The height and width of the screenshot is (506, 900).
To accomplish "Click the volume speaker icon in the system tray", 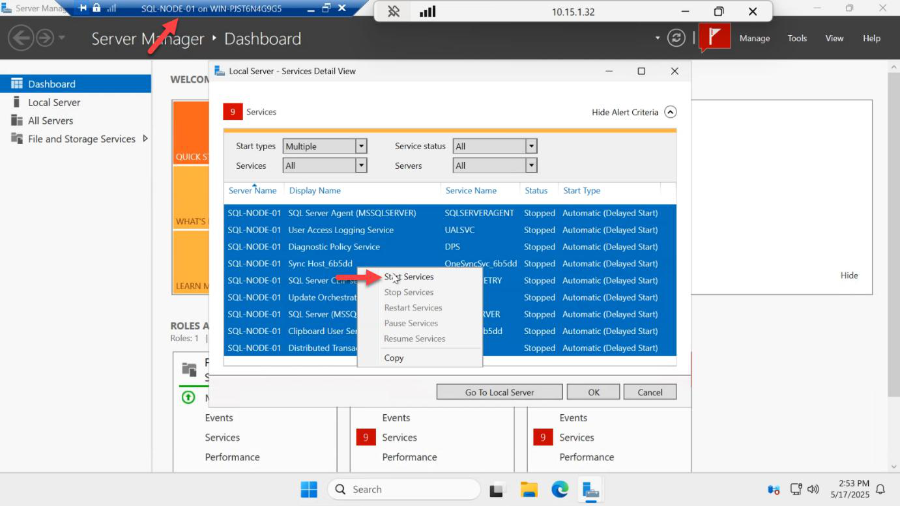I will pyautogui.click(x=813, y=489).
